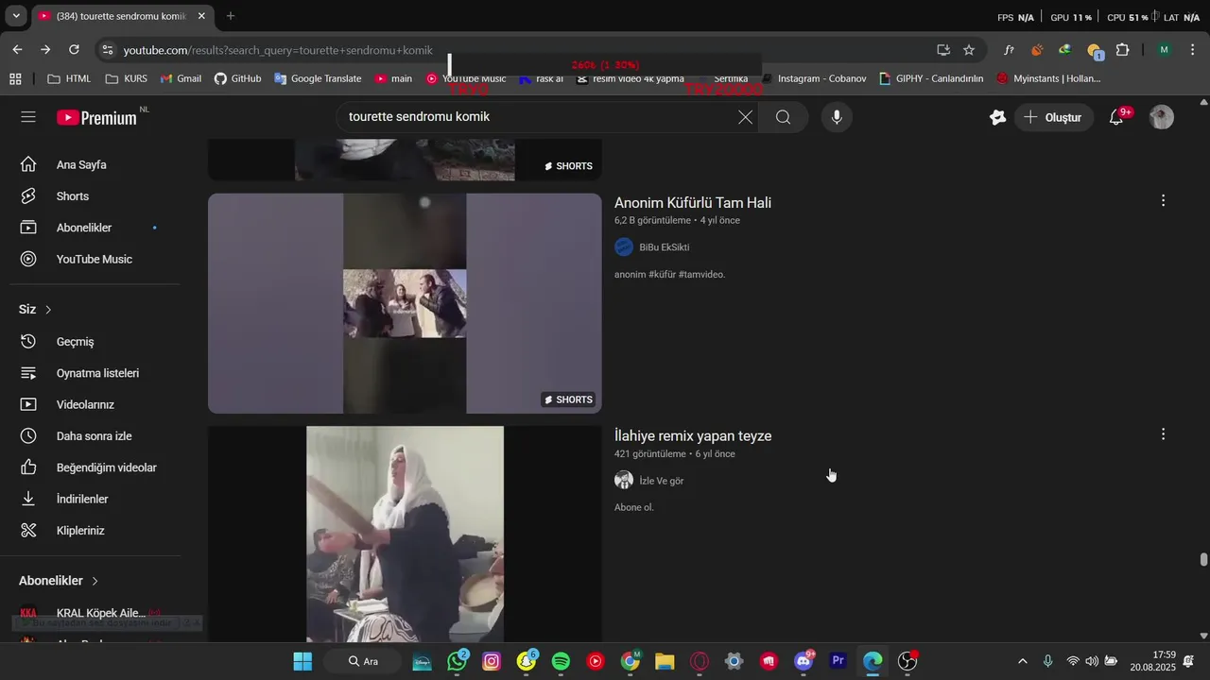Click the BiBu EkSikti channel avatar

(x=624, y=247)
